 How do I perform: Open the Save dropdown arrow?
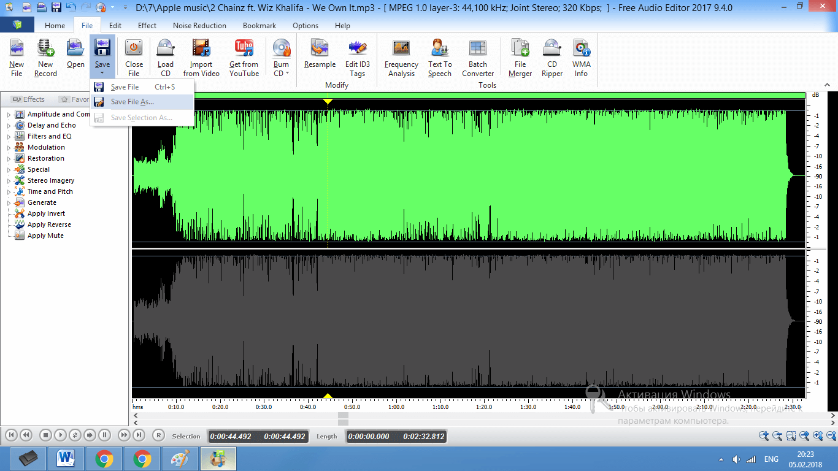coord(102,74)
